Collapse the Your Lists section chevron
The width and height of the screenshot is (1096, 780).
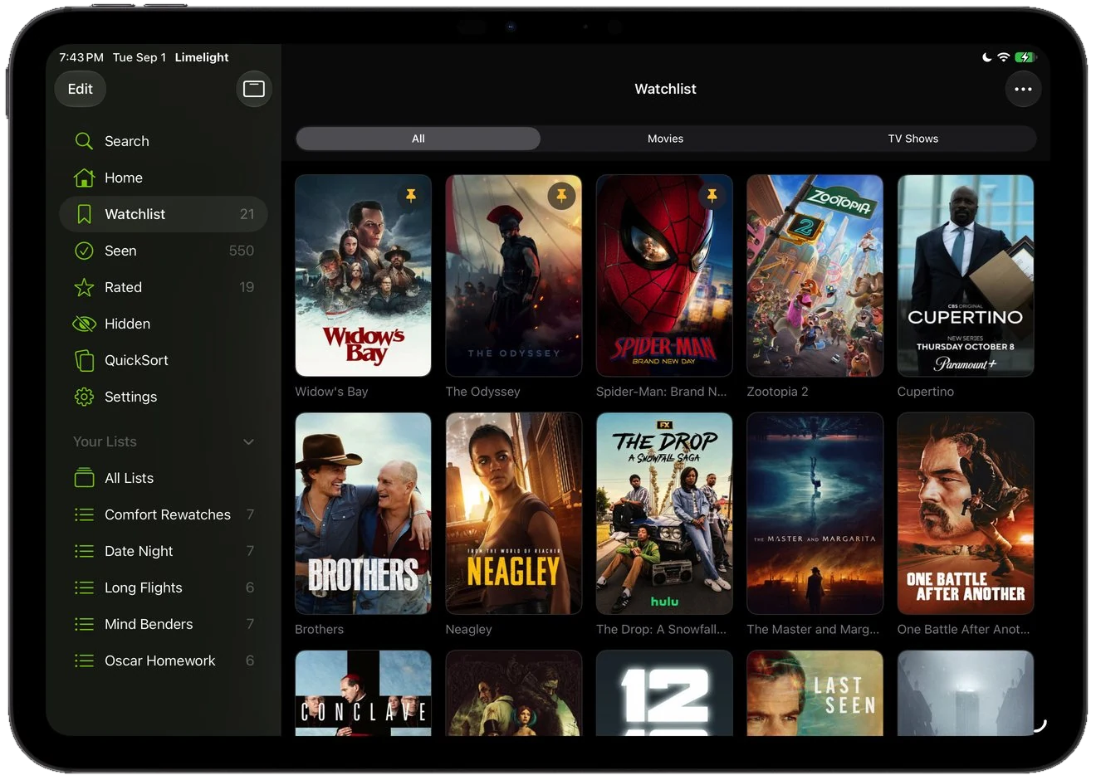coord(248,441)
